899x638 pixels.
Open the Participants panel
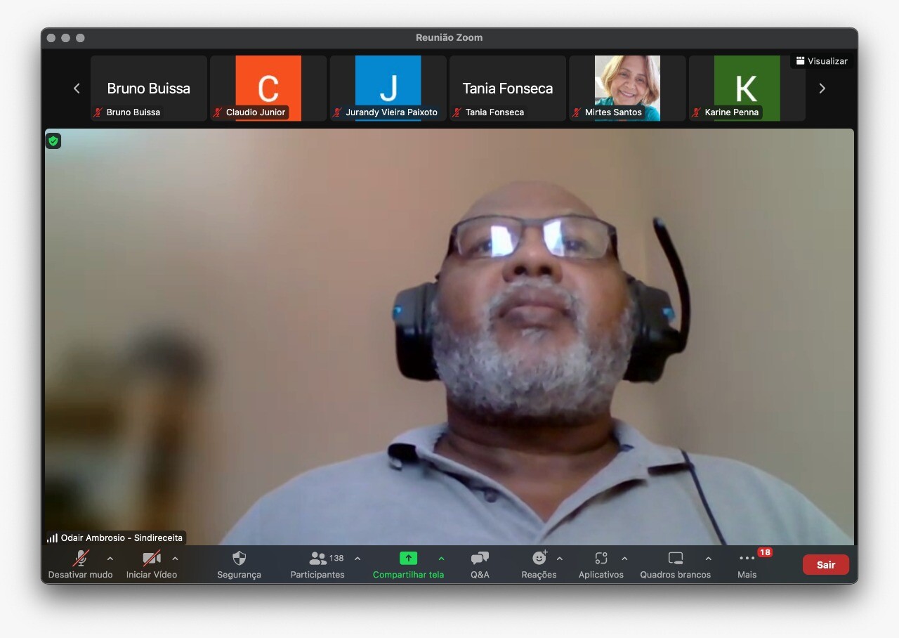pos(318,559)
